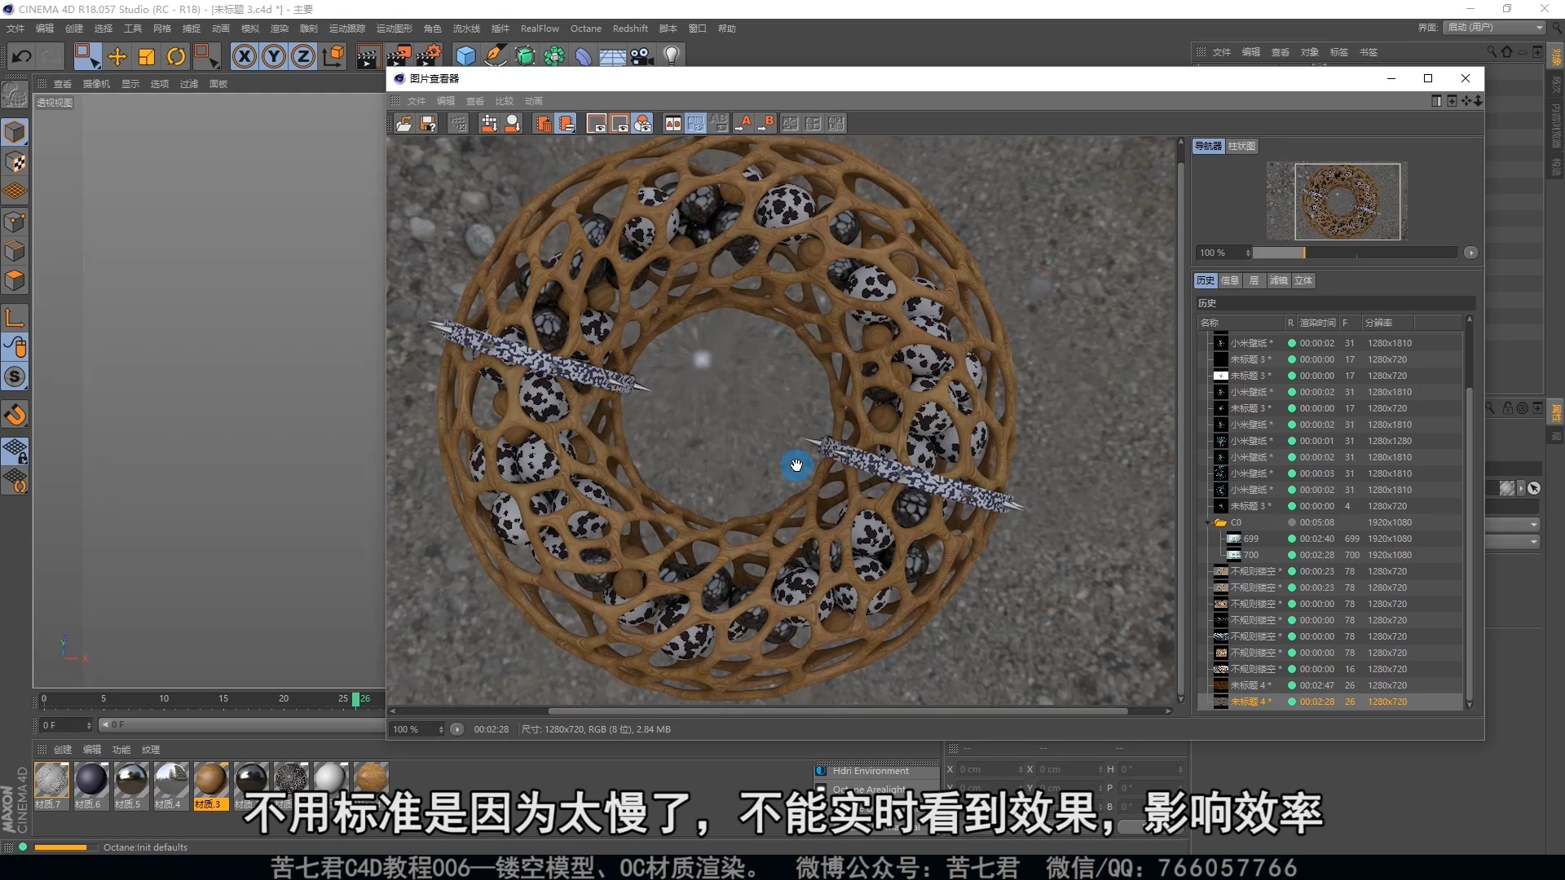Add a camera object
This screenshot has width=1565, height=880.
pos(642,56)
